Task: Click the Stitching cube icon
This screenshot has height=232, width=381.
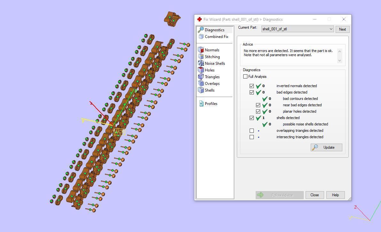Action: (x=201, y=56)
